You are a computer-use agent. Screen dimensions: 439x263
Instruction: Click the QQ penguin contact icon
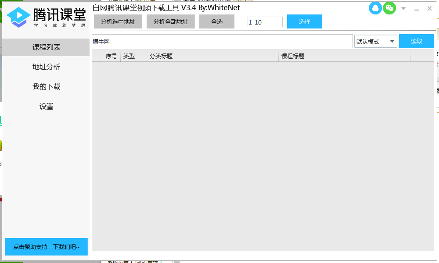click(375, 8)
